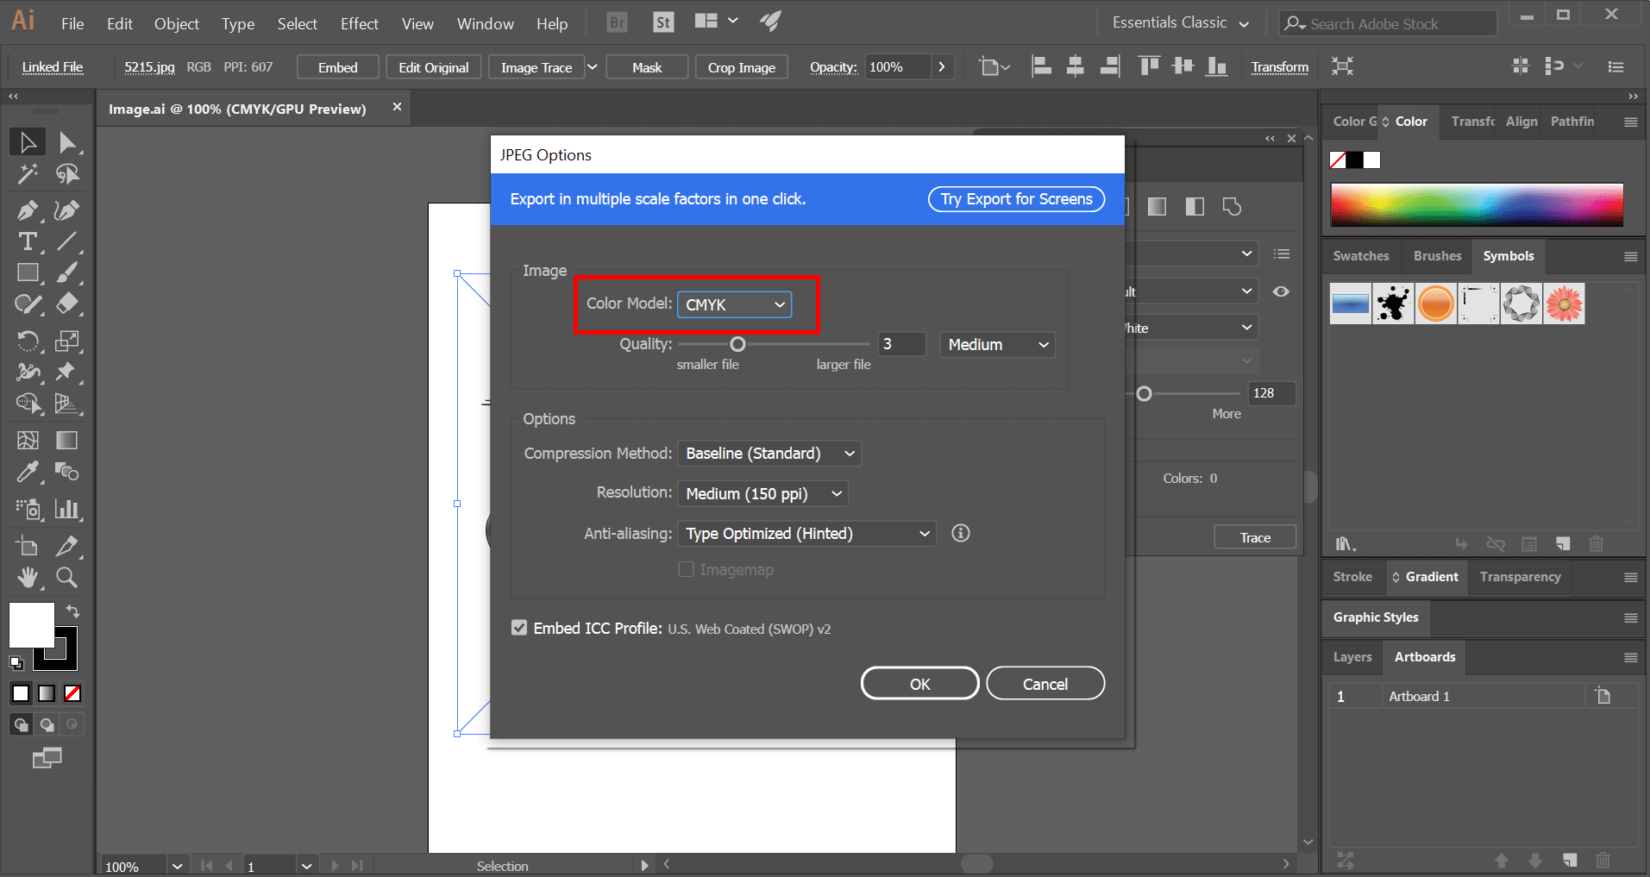Click the flower symbol thumbnail
Screen dimensions: 1650x877
[1564, 304]
